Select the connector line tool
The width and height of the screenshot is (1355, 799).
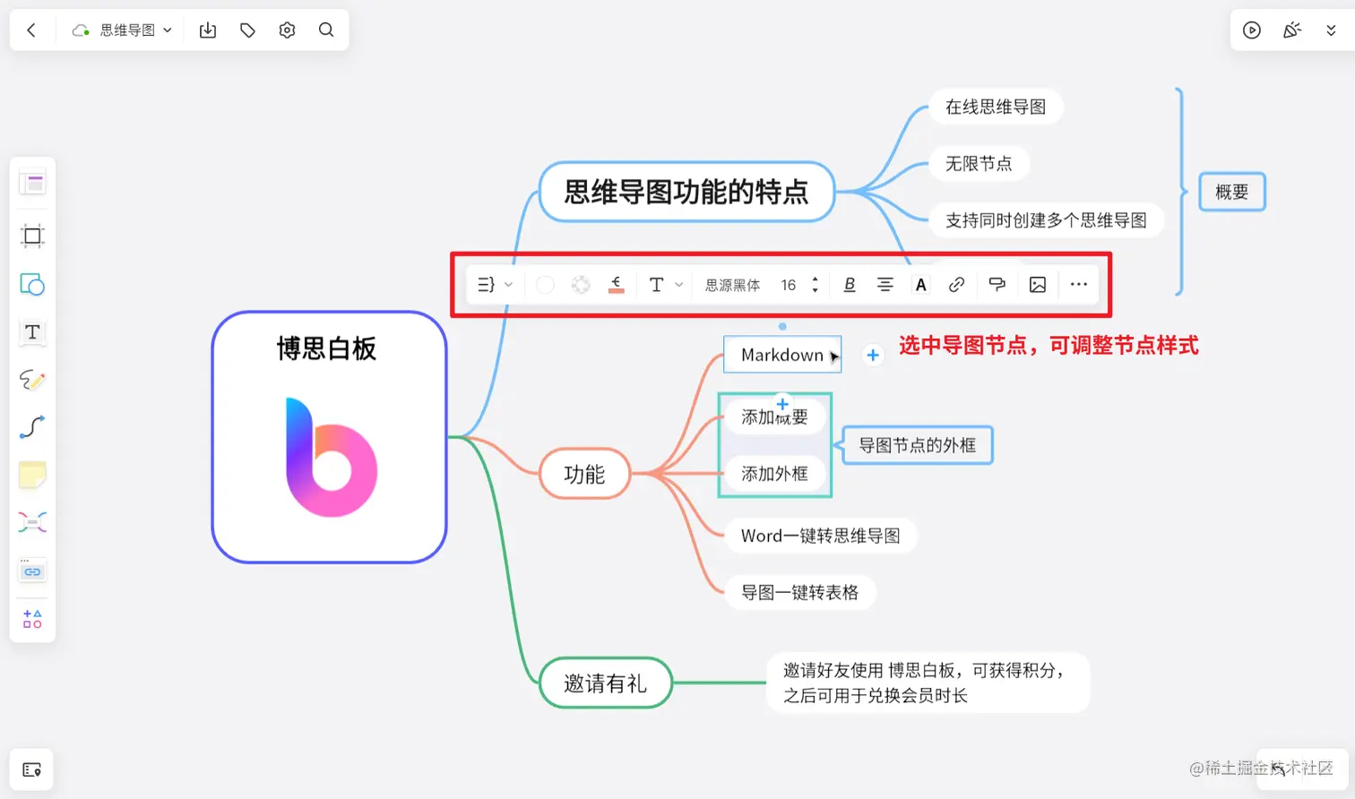(32, 427)
